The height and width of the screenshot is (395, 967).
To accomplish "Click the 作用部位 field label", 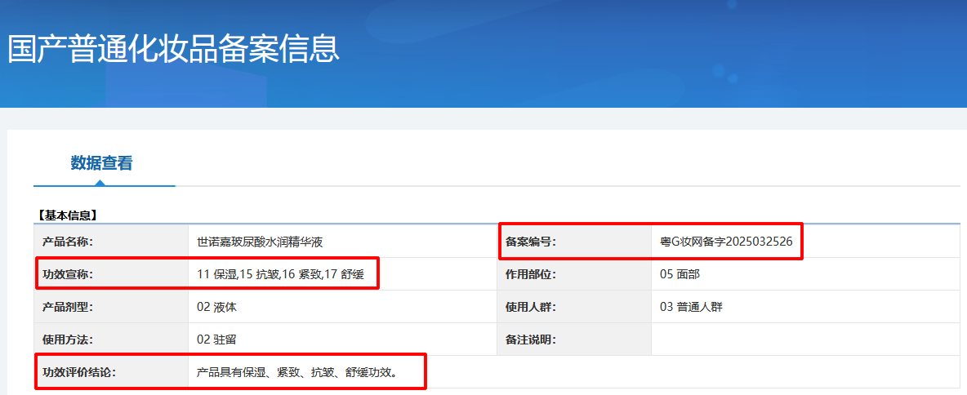I will coord(531,274).
